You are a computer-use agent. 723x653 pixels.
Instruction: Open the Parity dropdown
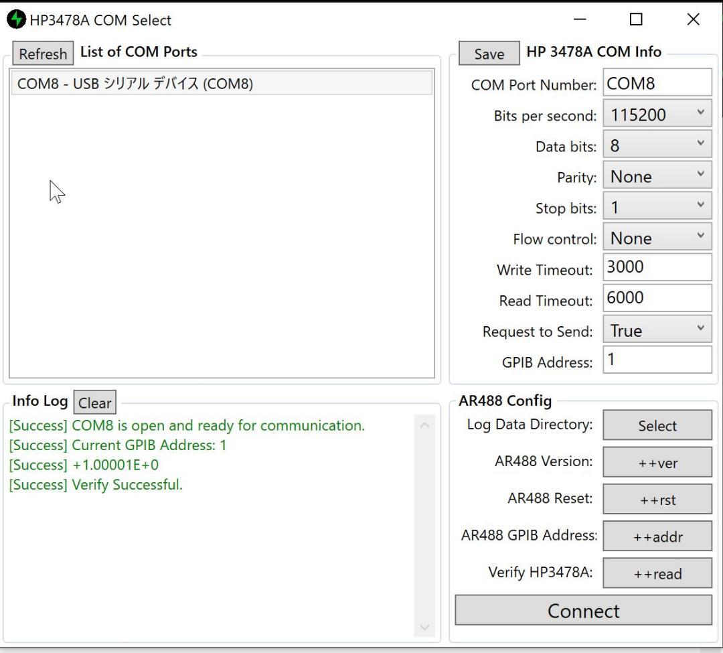coord(657,176)
